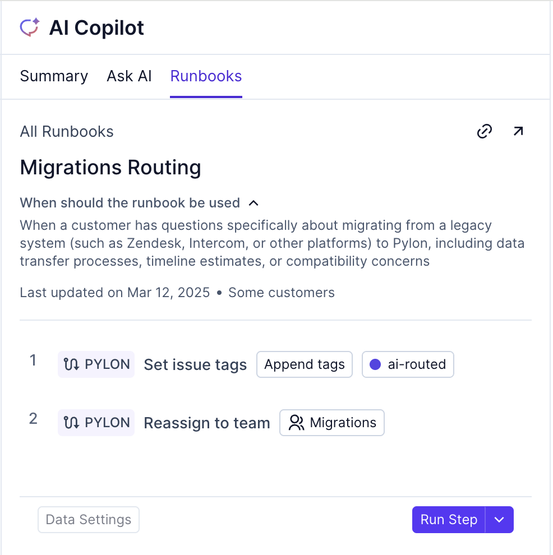
Task: Copy the runbook link with chain icon
Action: tap(484, 132)
